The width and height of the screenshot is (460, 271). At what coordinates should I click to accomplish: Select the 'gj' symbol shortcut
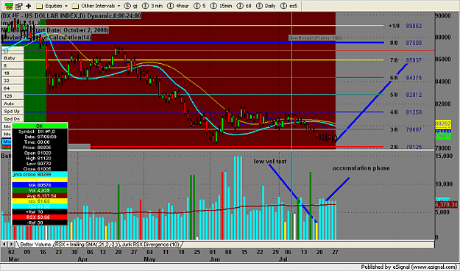coord(131,6)
